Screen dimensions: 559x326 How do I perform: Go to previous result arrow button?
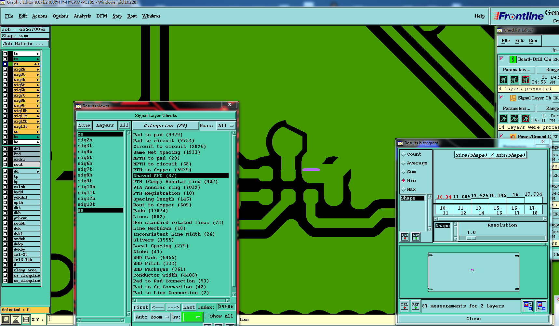click(158, 307)
